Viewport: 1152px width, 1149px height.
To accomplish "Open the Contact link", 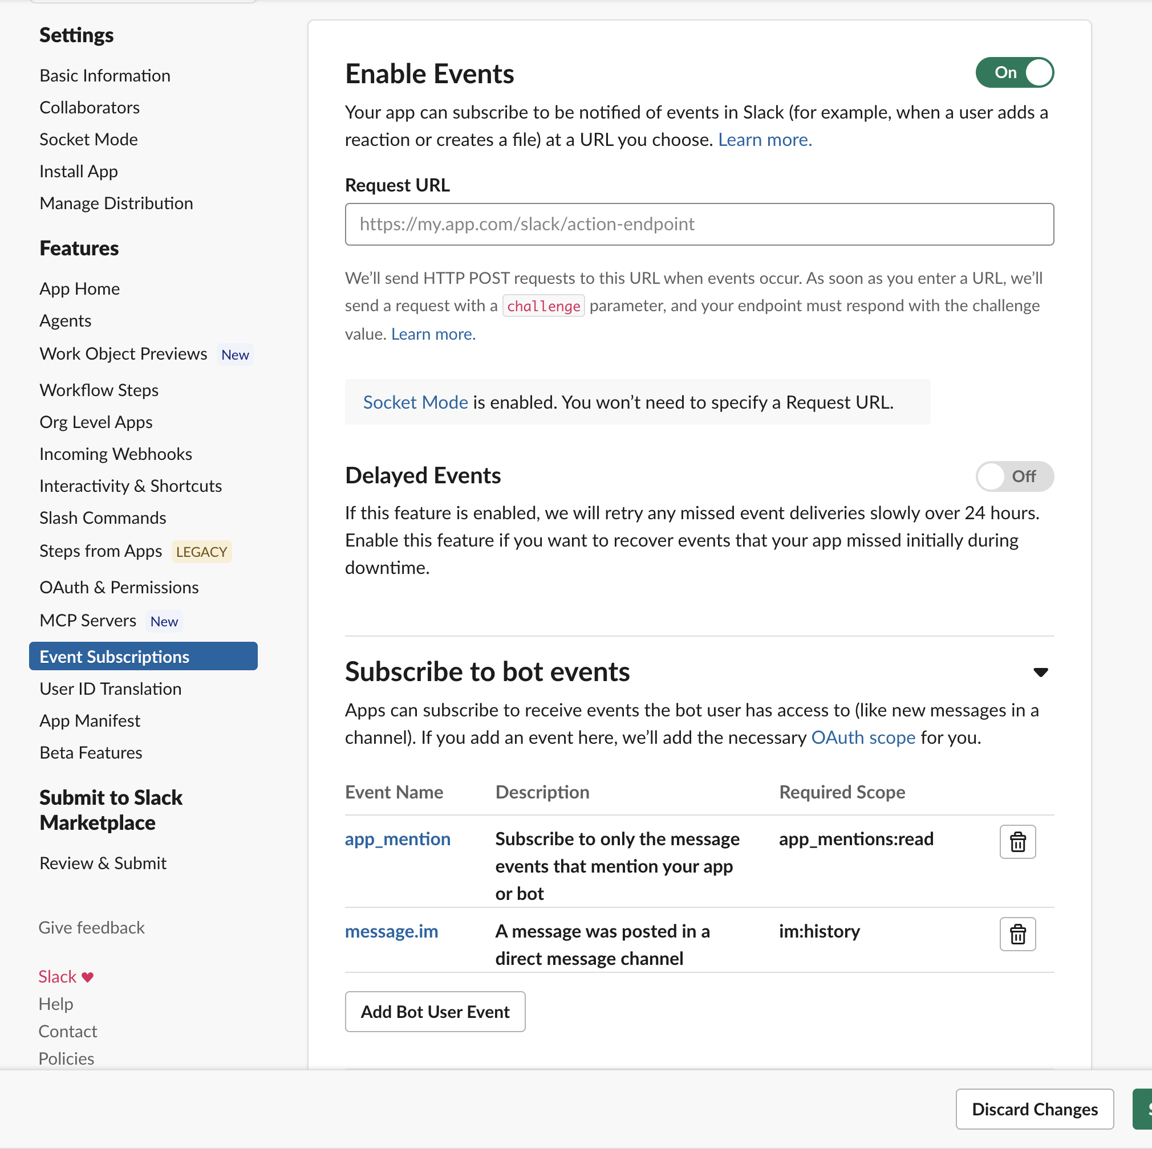I will [68, 1032].
